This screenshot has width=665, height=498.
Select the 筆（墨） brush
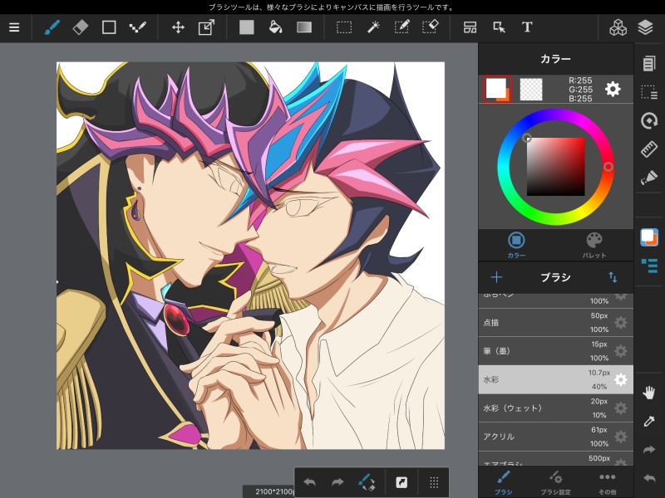555,351
